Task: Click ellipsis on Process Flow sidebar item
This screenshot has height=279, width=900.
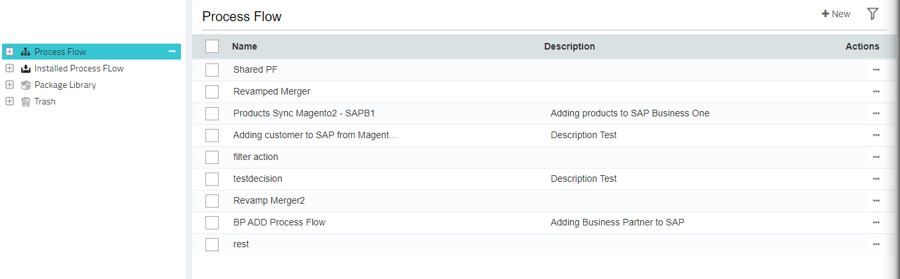Action: pyautogui.click(x=172, y=52)
